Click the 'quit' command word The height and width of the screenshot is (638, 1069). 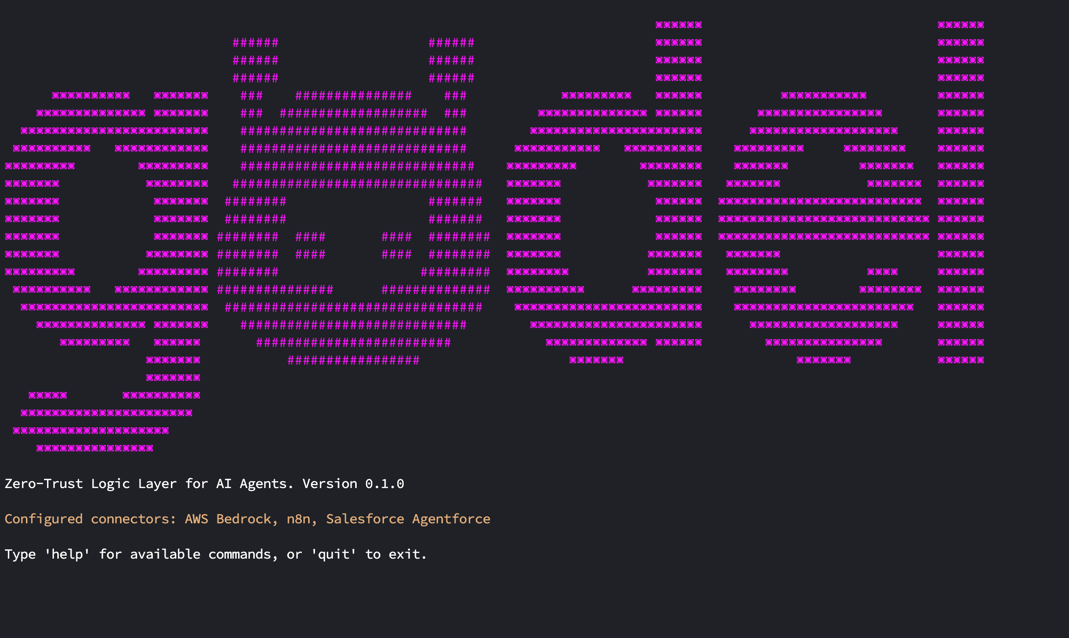334,554
